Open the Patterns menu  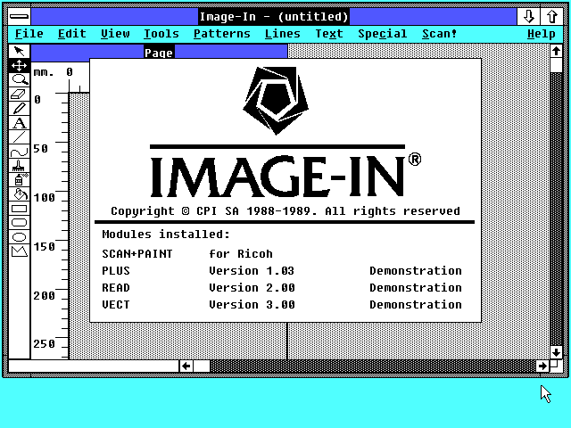click(x=222, y=34)
